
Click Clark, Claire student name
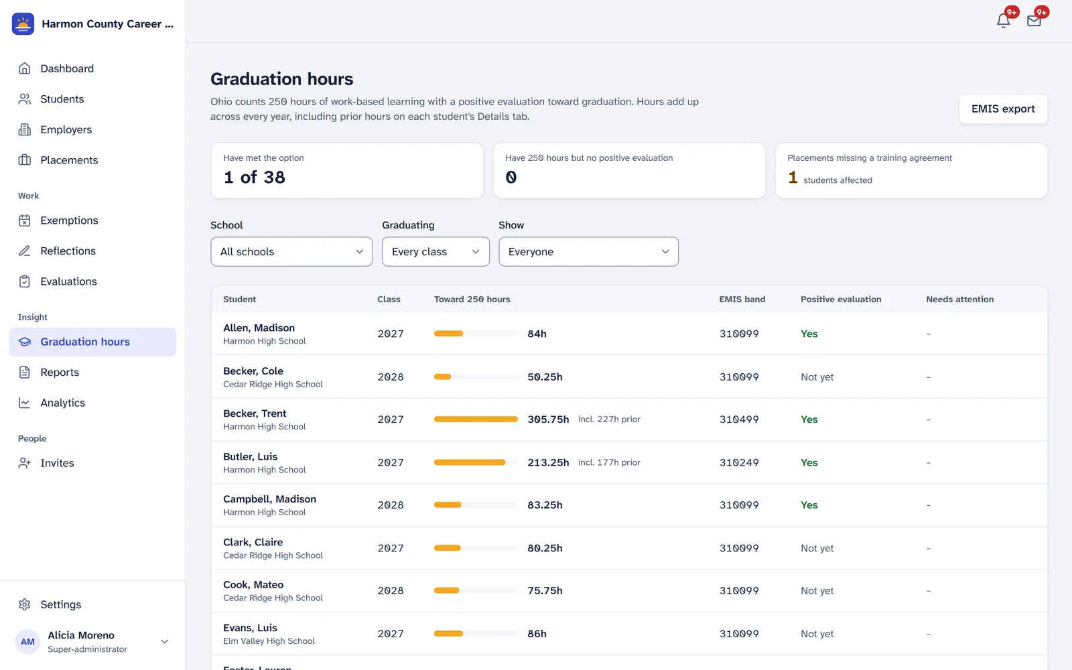pos(253,542)
